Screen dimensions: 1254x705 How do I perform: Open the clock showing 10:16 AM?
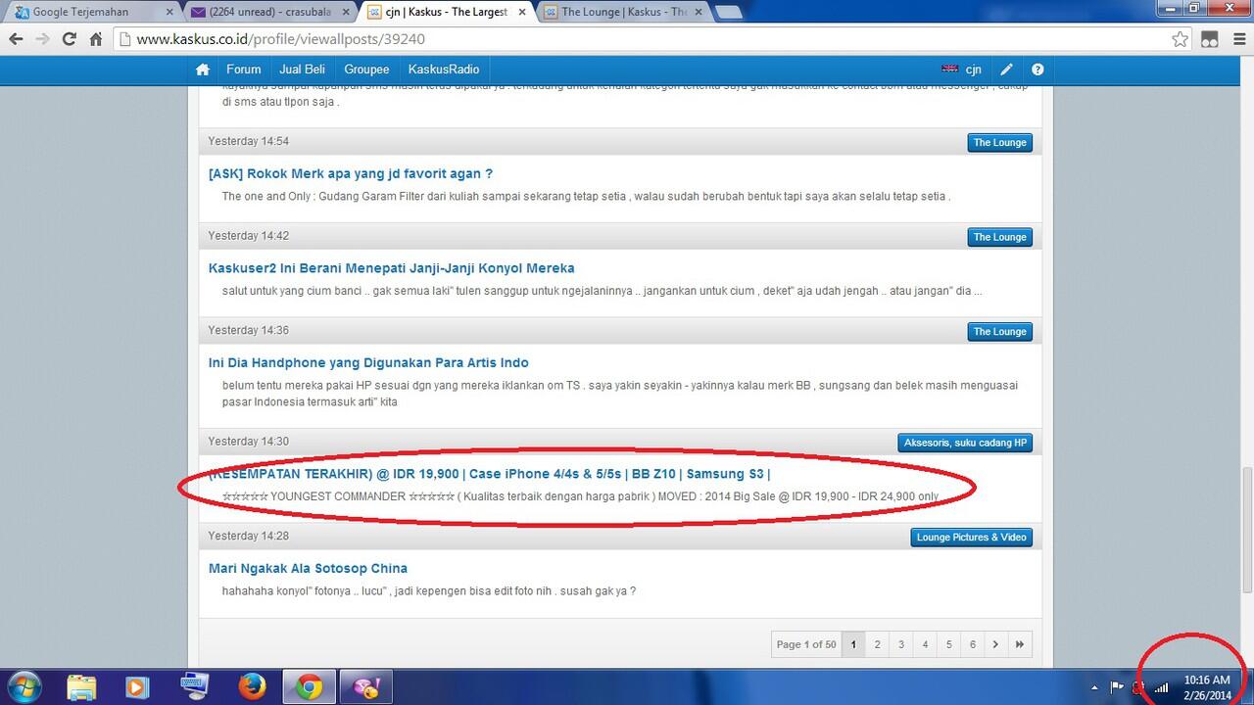[1206, 687]
